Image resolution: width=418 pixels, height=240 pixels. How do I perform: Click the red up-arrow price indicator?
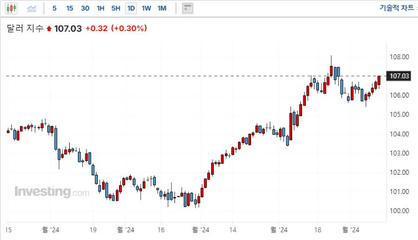(x=49, y=29)
